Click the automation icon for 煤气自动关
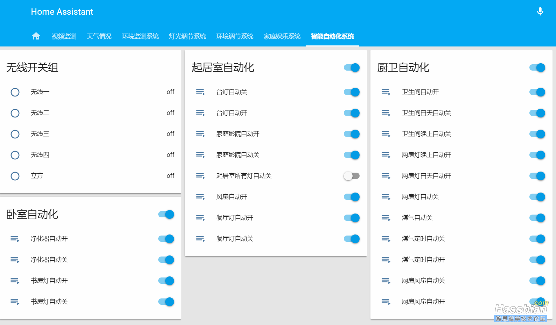The height and width of the screenshot is (325, 556). click(x=386, y=218)
